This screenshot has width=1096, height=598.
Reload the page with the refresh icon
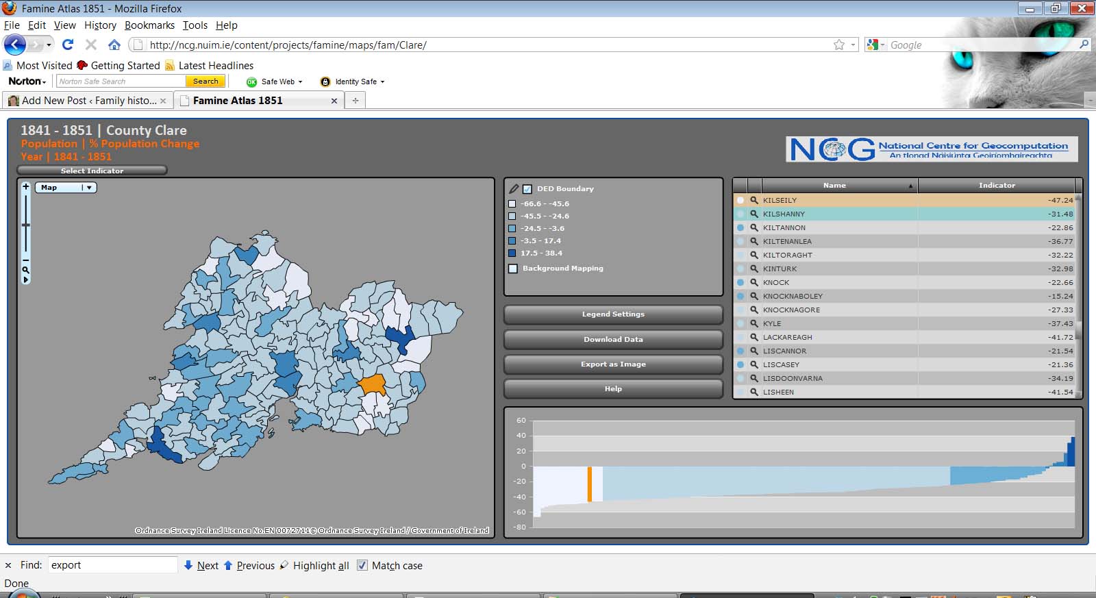coord(67,45)
